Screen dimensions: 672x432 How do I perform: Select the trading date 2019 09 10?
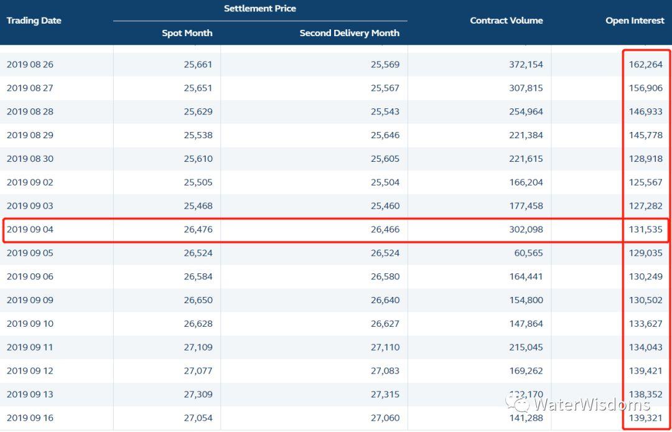click(x=30, y=324)
